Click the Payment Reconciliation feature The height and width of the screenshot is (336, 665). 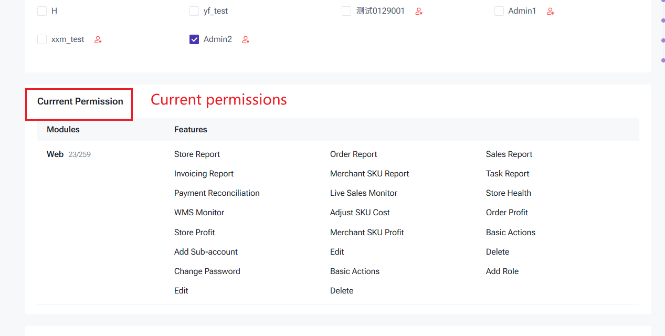tap(217, 193)
